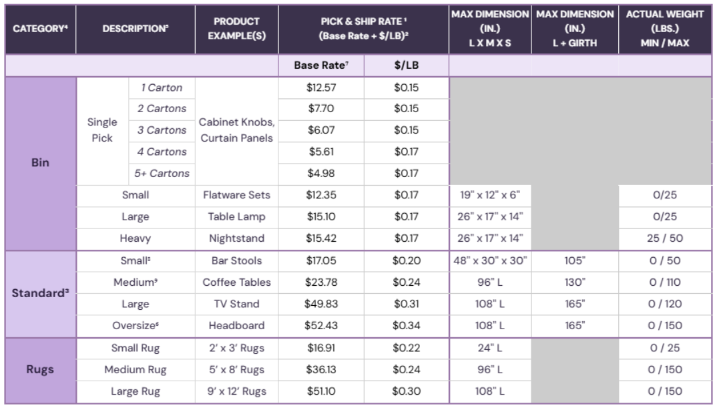The width and height of the screenshot is (715, 406).
Task: Click the Bin category cell
Action: tap(39, 164)
